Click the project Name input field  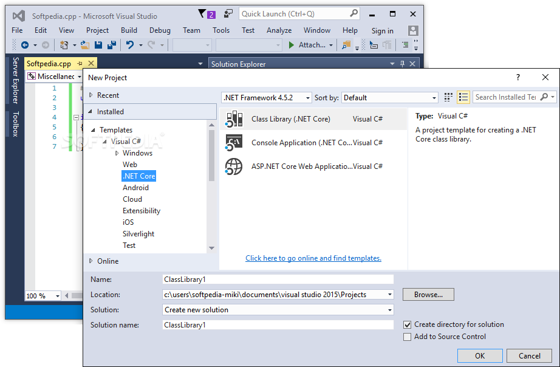[278, 280]
